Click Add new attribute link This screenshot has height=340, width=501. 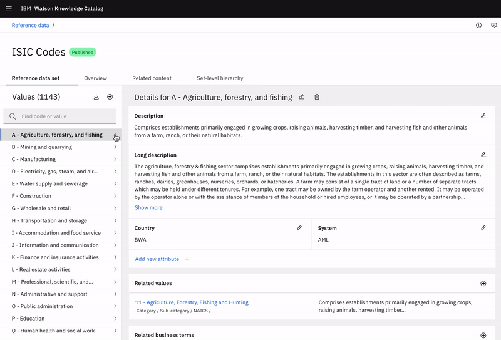[157, 259]
